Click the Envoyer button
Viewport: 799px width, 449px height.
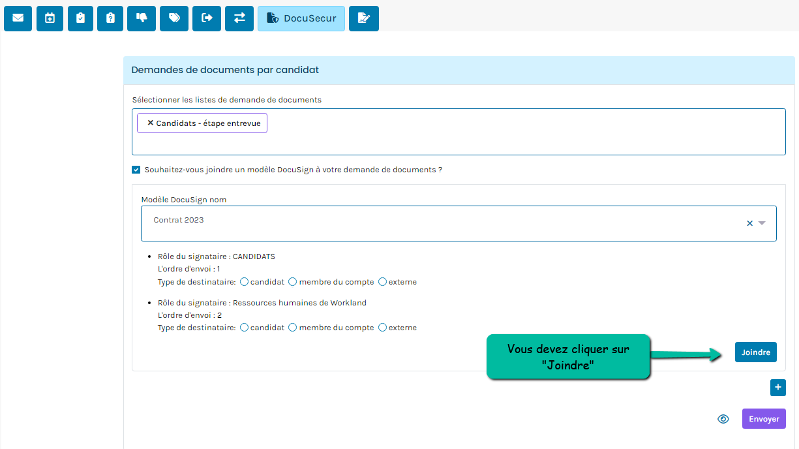764,419
